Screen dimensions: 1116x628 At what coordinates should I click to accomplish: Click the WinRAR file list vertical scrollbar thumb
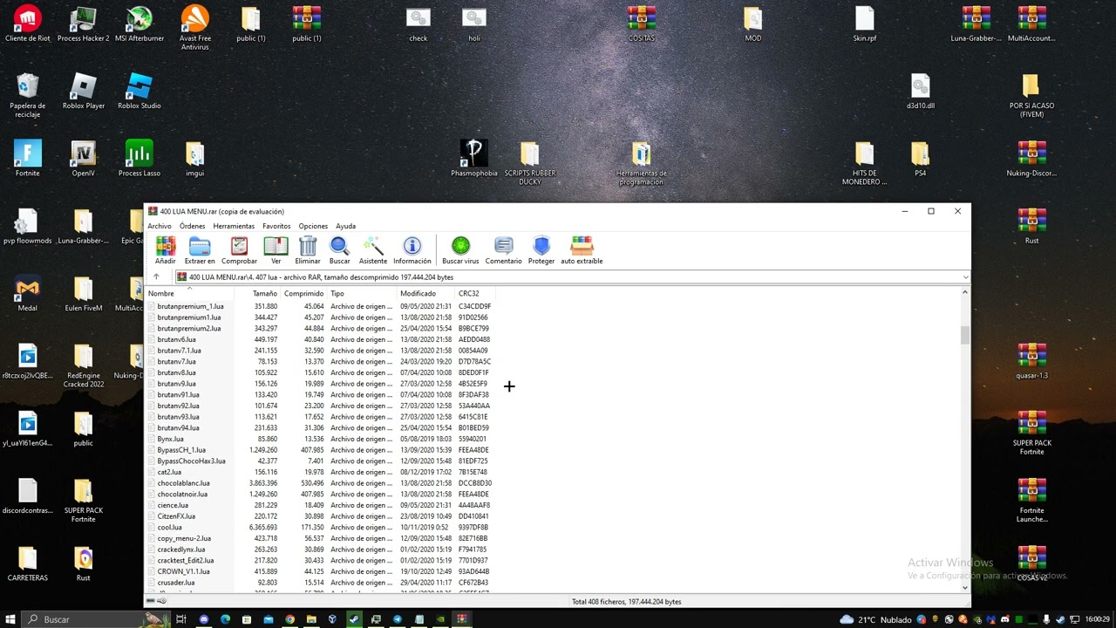tap(965, 336)
